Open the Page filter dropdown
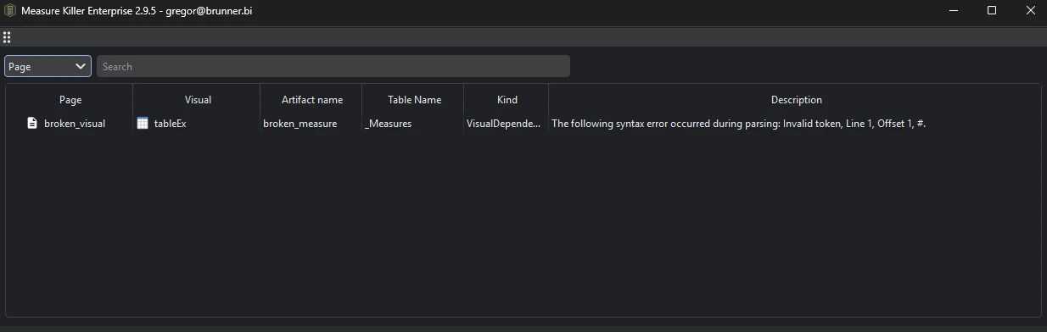1047x332 pixels. coord(48,66)
